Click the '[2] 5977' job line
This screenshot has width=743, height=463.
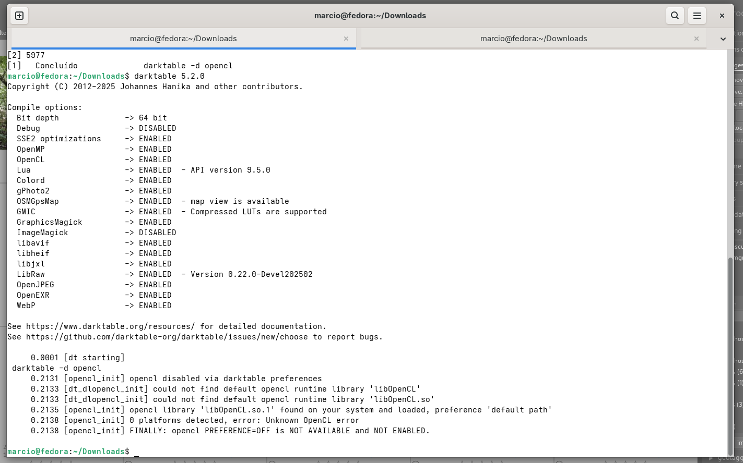26,55
